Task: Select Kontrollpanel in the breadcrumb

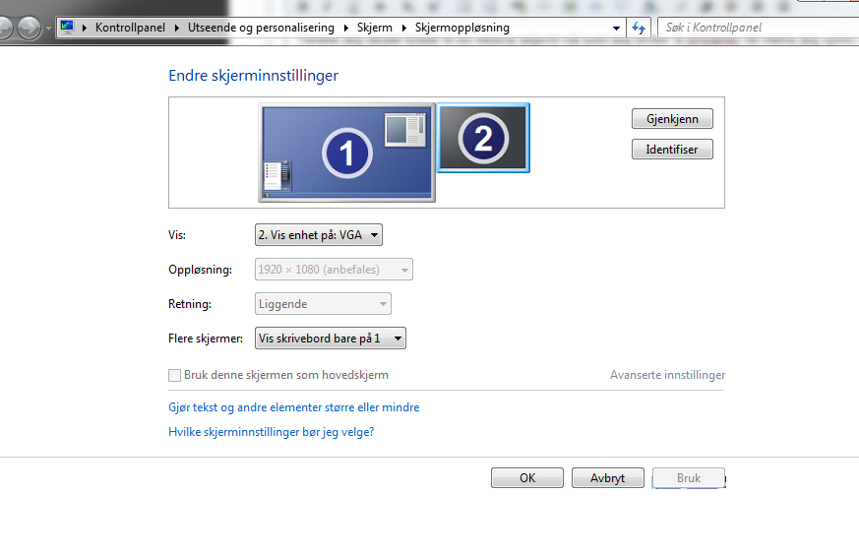Action: (x=130, y=28)
